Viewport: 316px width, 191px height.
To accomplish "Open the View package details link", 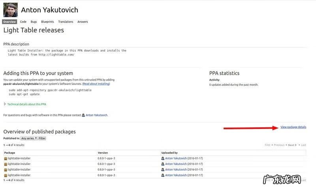I will tap(293, 127).
